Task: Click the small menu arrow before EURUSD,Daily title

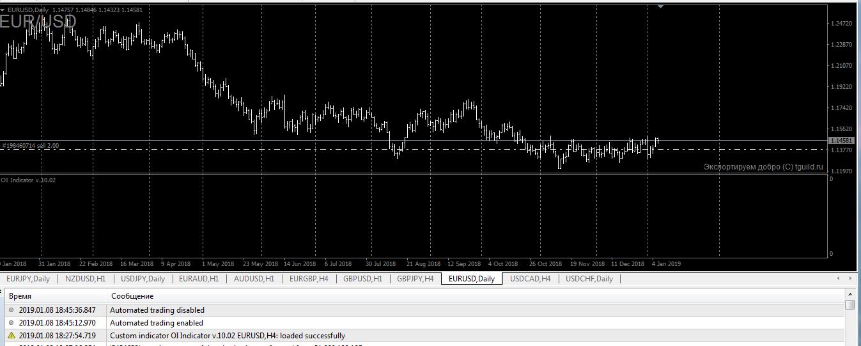Action: pos(3,10)
